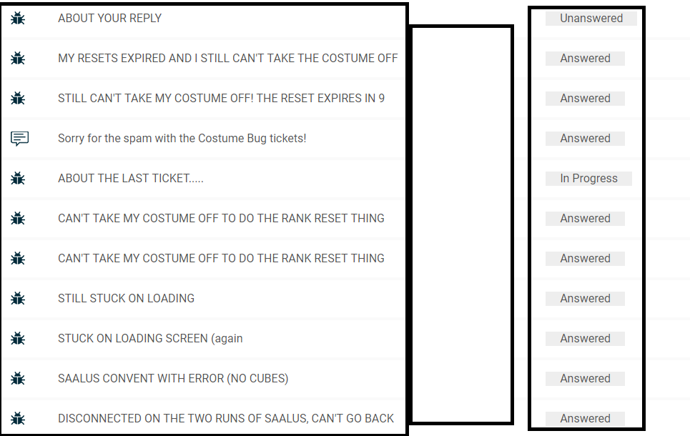
Task: Click Answered status for "STILL STUCK ON LOADING"
Action: coord(585,299)
